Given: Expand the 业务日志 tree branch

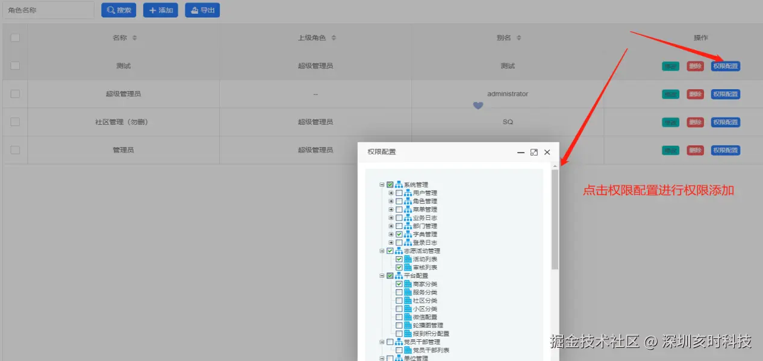Looking at the screenshot, I should (391, 218).
